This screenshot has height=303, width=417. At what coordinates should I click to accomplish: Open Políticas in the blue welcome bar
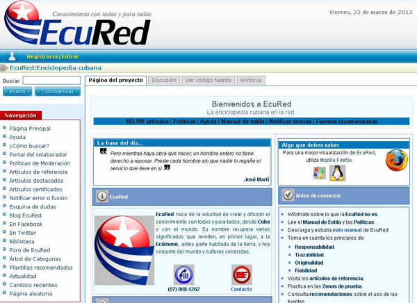(x=184, y=122)
